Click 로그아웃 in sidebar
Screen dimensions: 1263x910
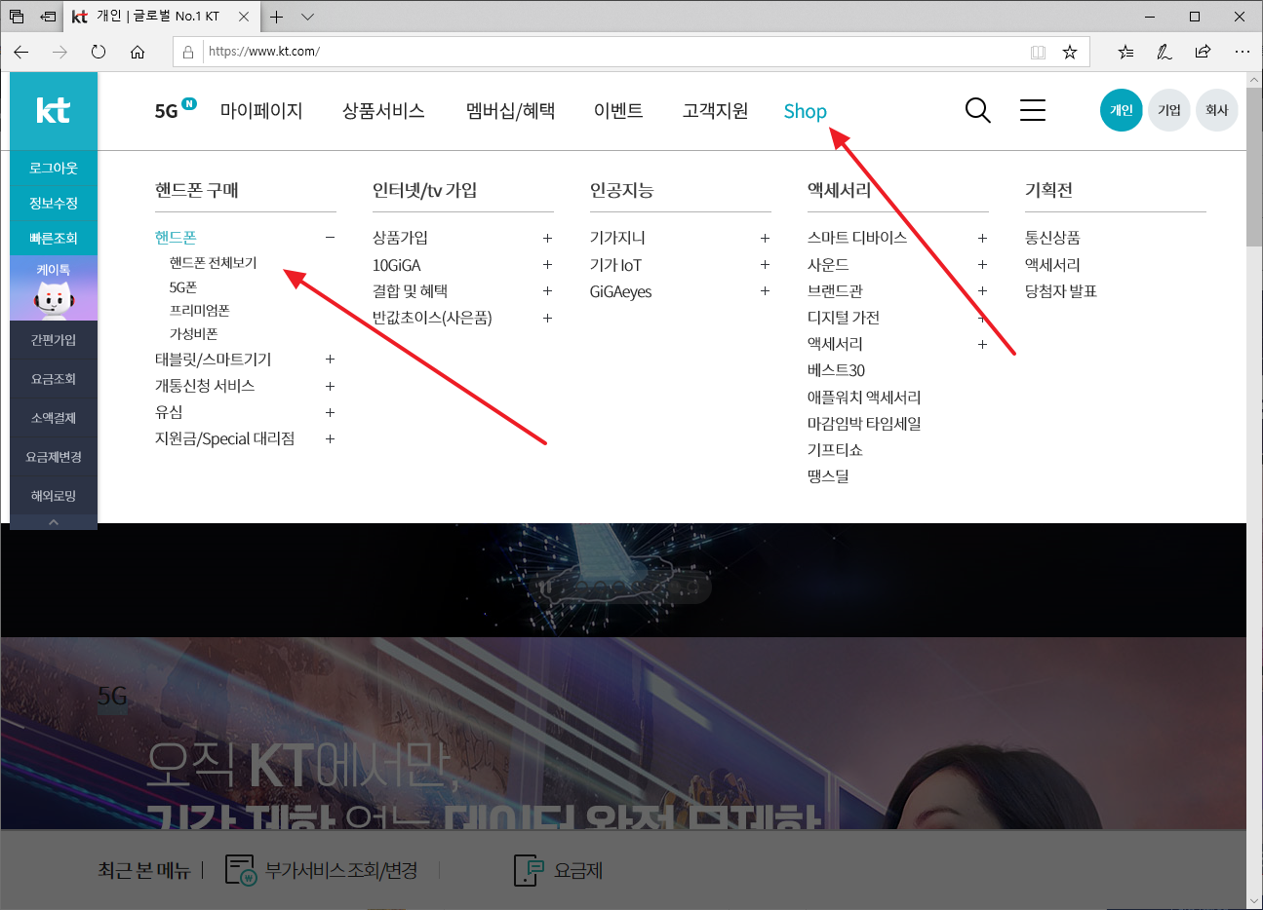click(54, 168)
